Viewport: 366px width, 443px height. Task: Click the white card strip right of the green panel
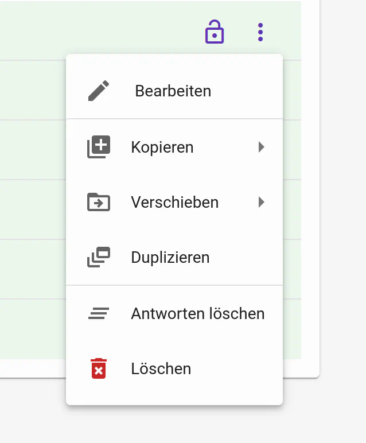pyautogui.click(x=310, y=172)
